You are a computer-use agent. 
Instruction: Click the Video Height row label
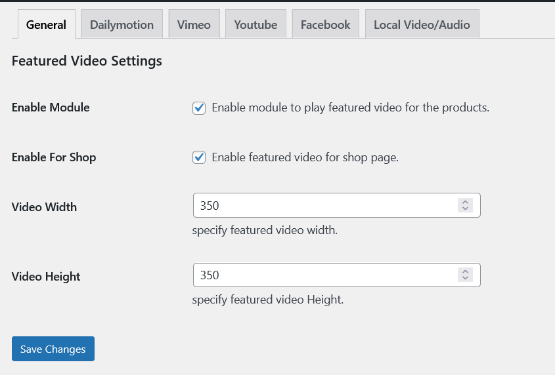tap(46, 277)
